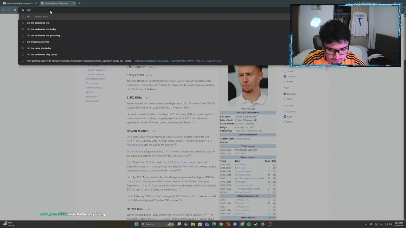Open Task View on taskbar
This screenshot has width=406, height=228.
point(179,224)
